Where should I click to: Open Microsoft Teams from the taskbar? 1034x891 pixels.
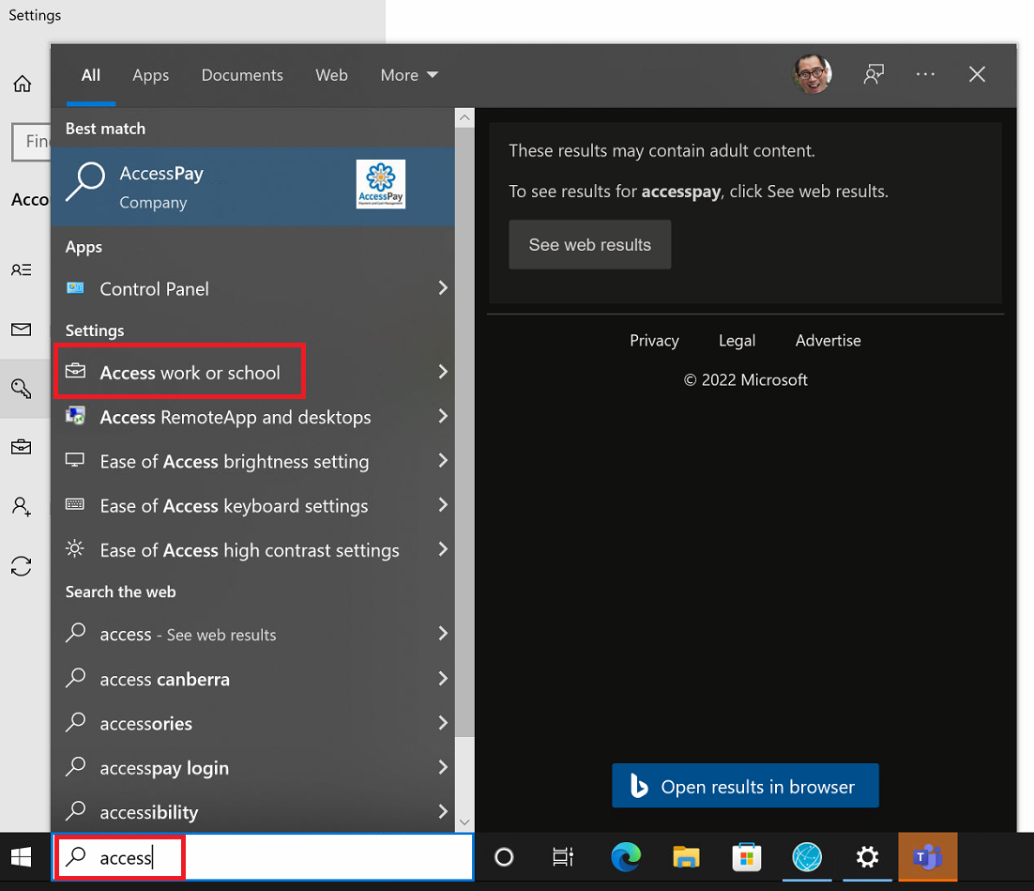click(x=928, y=856)
